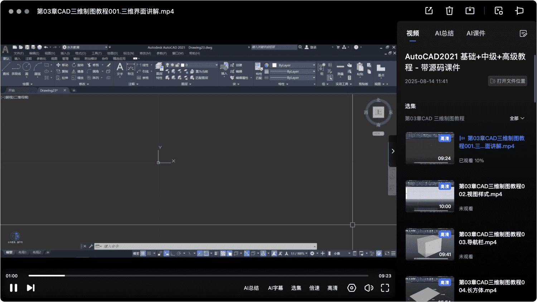Pin the player window on top
The image size is (537, 302).
coord(519,11)
